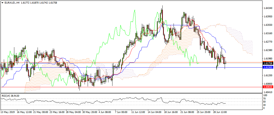Click the 100 level on RSI scale
Image resolution: width=274 pixels, height=115 pixels.
coord(266,95)
